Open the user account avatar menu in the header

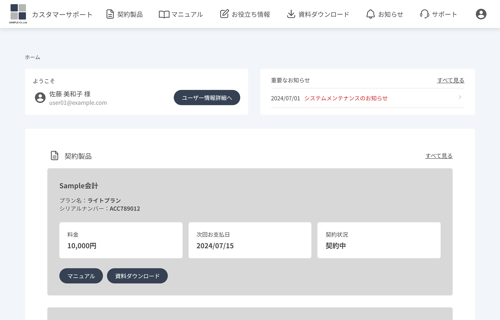coord(481,14)
